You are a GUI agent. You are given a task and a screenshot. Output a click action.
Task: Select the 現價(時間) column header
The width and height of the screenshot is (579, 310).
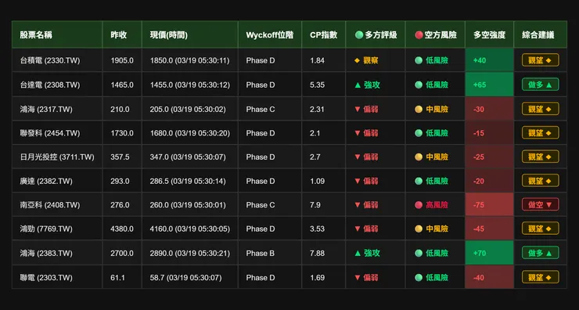[x=190, y=34]
